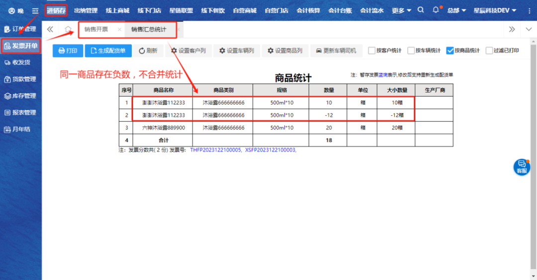Click the vertical three-dot options icon
The width and height of the screenshot is (537, 280).
[529, 10]
